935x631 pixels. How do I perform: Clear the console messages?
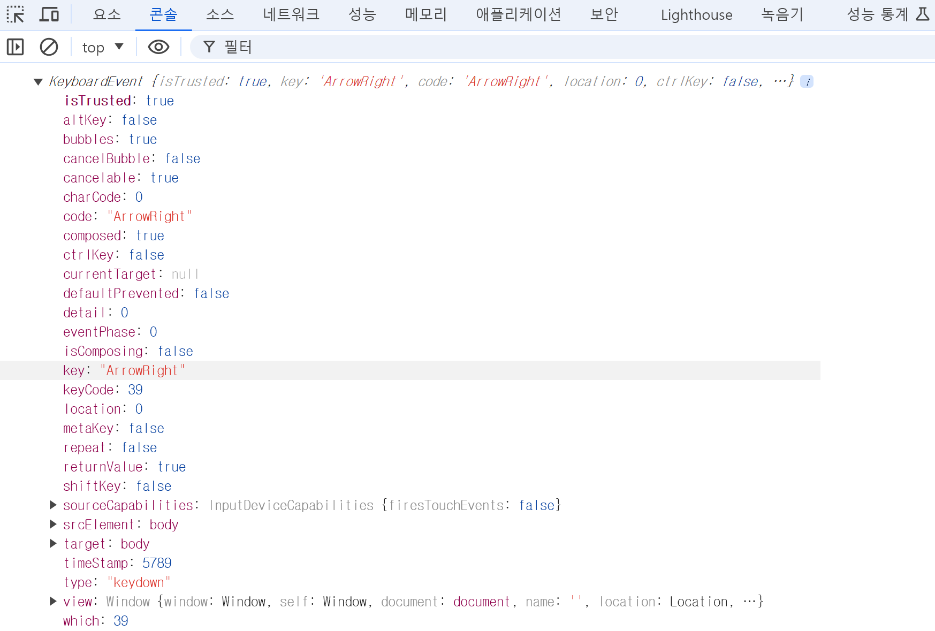tap(49, 47)
